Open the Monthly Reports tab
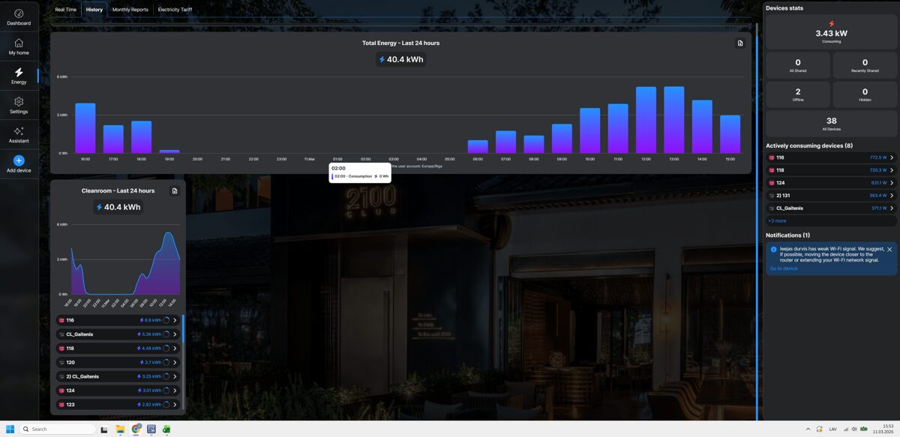Screen dimensions: 900x437 click(130, 10)
